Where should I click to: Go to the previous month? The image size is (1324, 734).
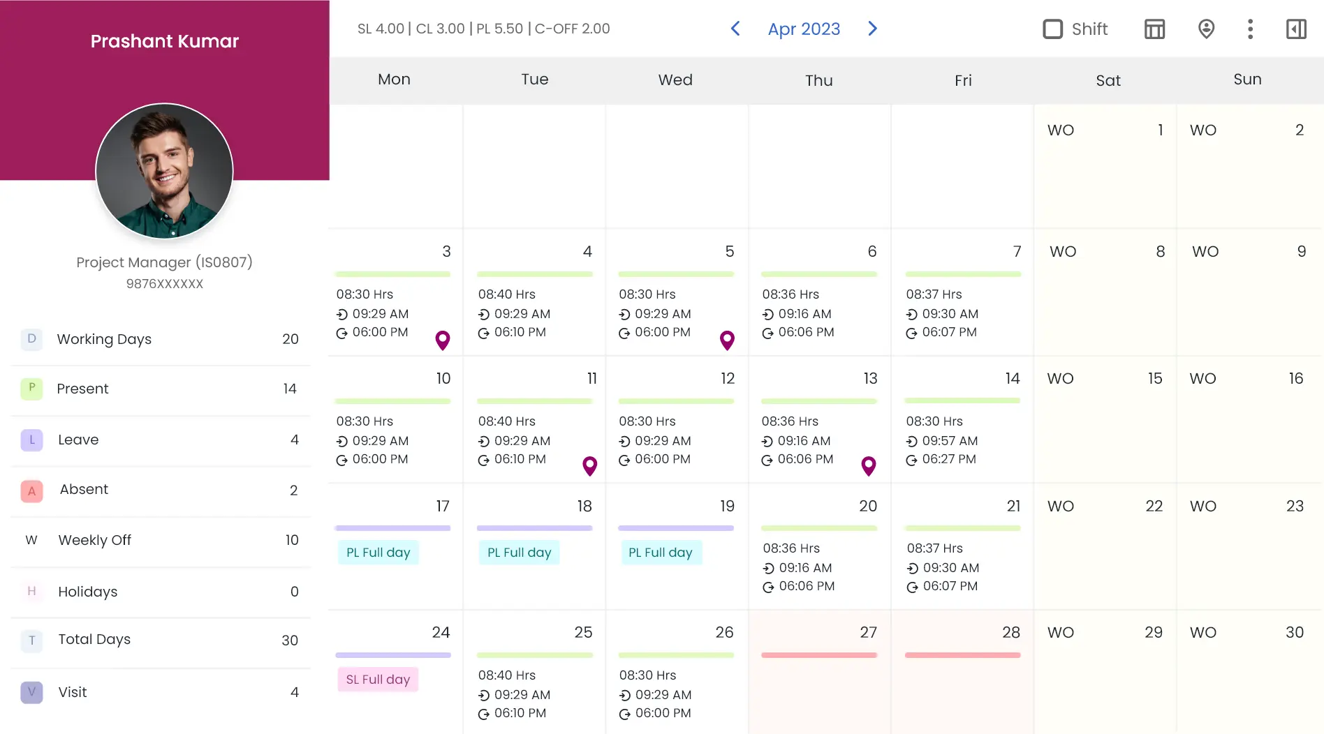tap(735, 29)
